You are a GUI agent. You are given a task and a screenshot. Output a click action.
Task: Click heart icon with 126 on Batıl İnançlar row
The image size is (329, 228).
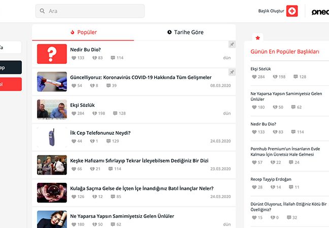click(74, 197)
